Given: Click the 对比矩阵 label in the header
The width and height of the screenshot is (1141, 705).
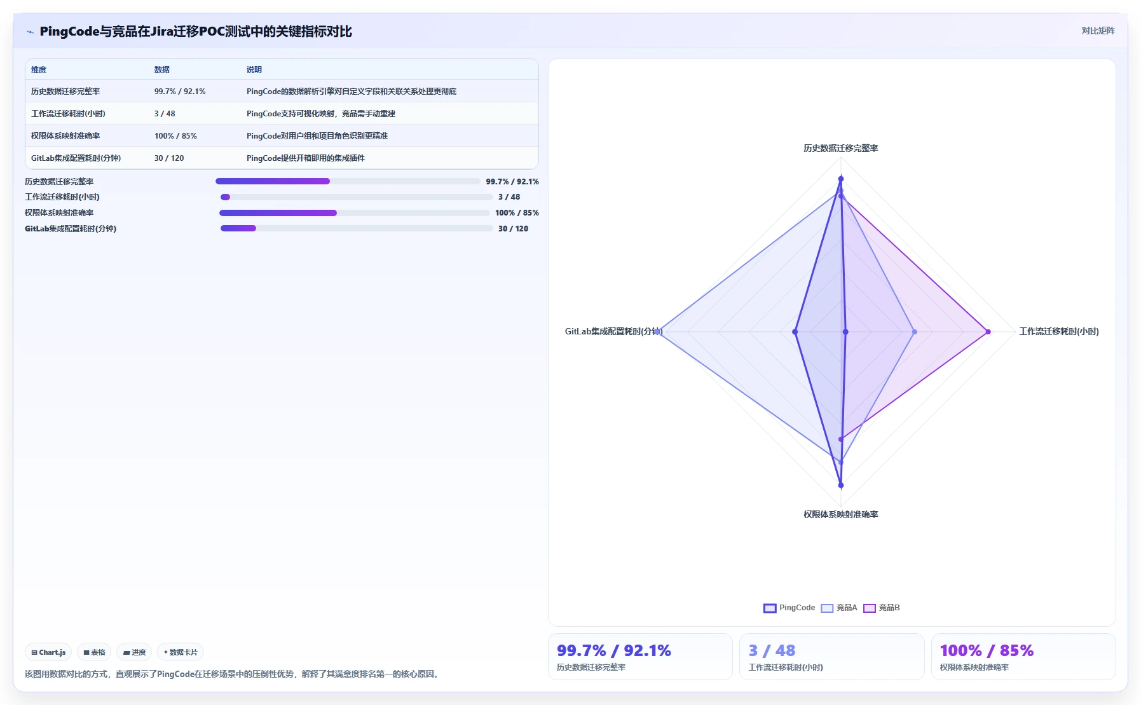Looking at the screenshot, I should [1098, 31].
